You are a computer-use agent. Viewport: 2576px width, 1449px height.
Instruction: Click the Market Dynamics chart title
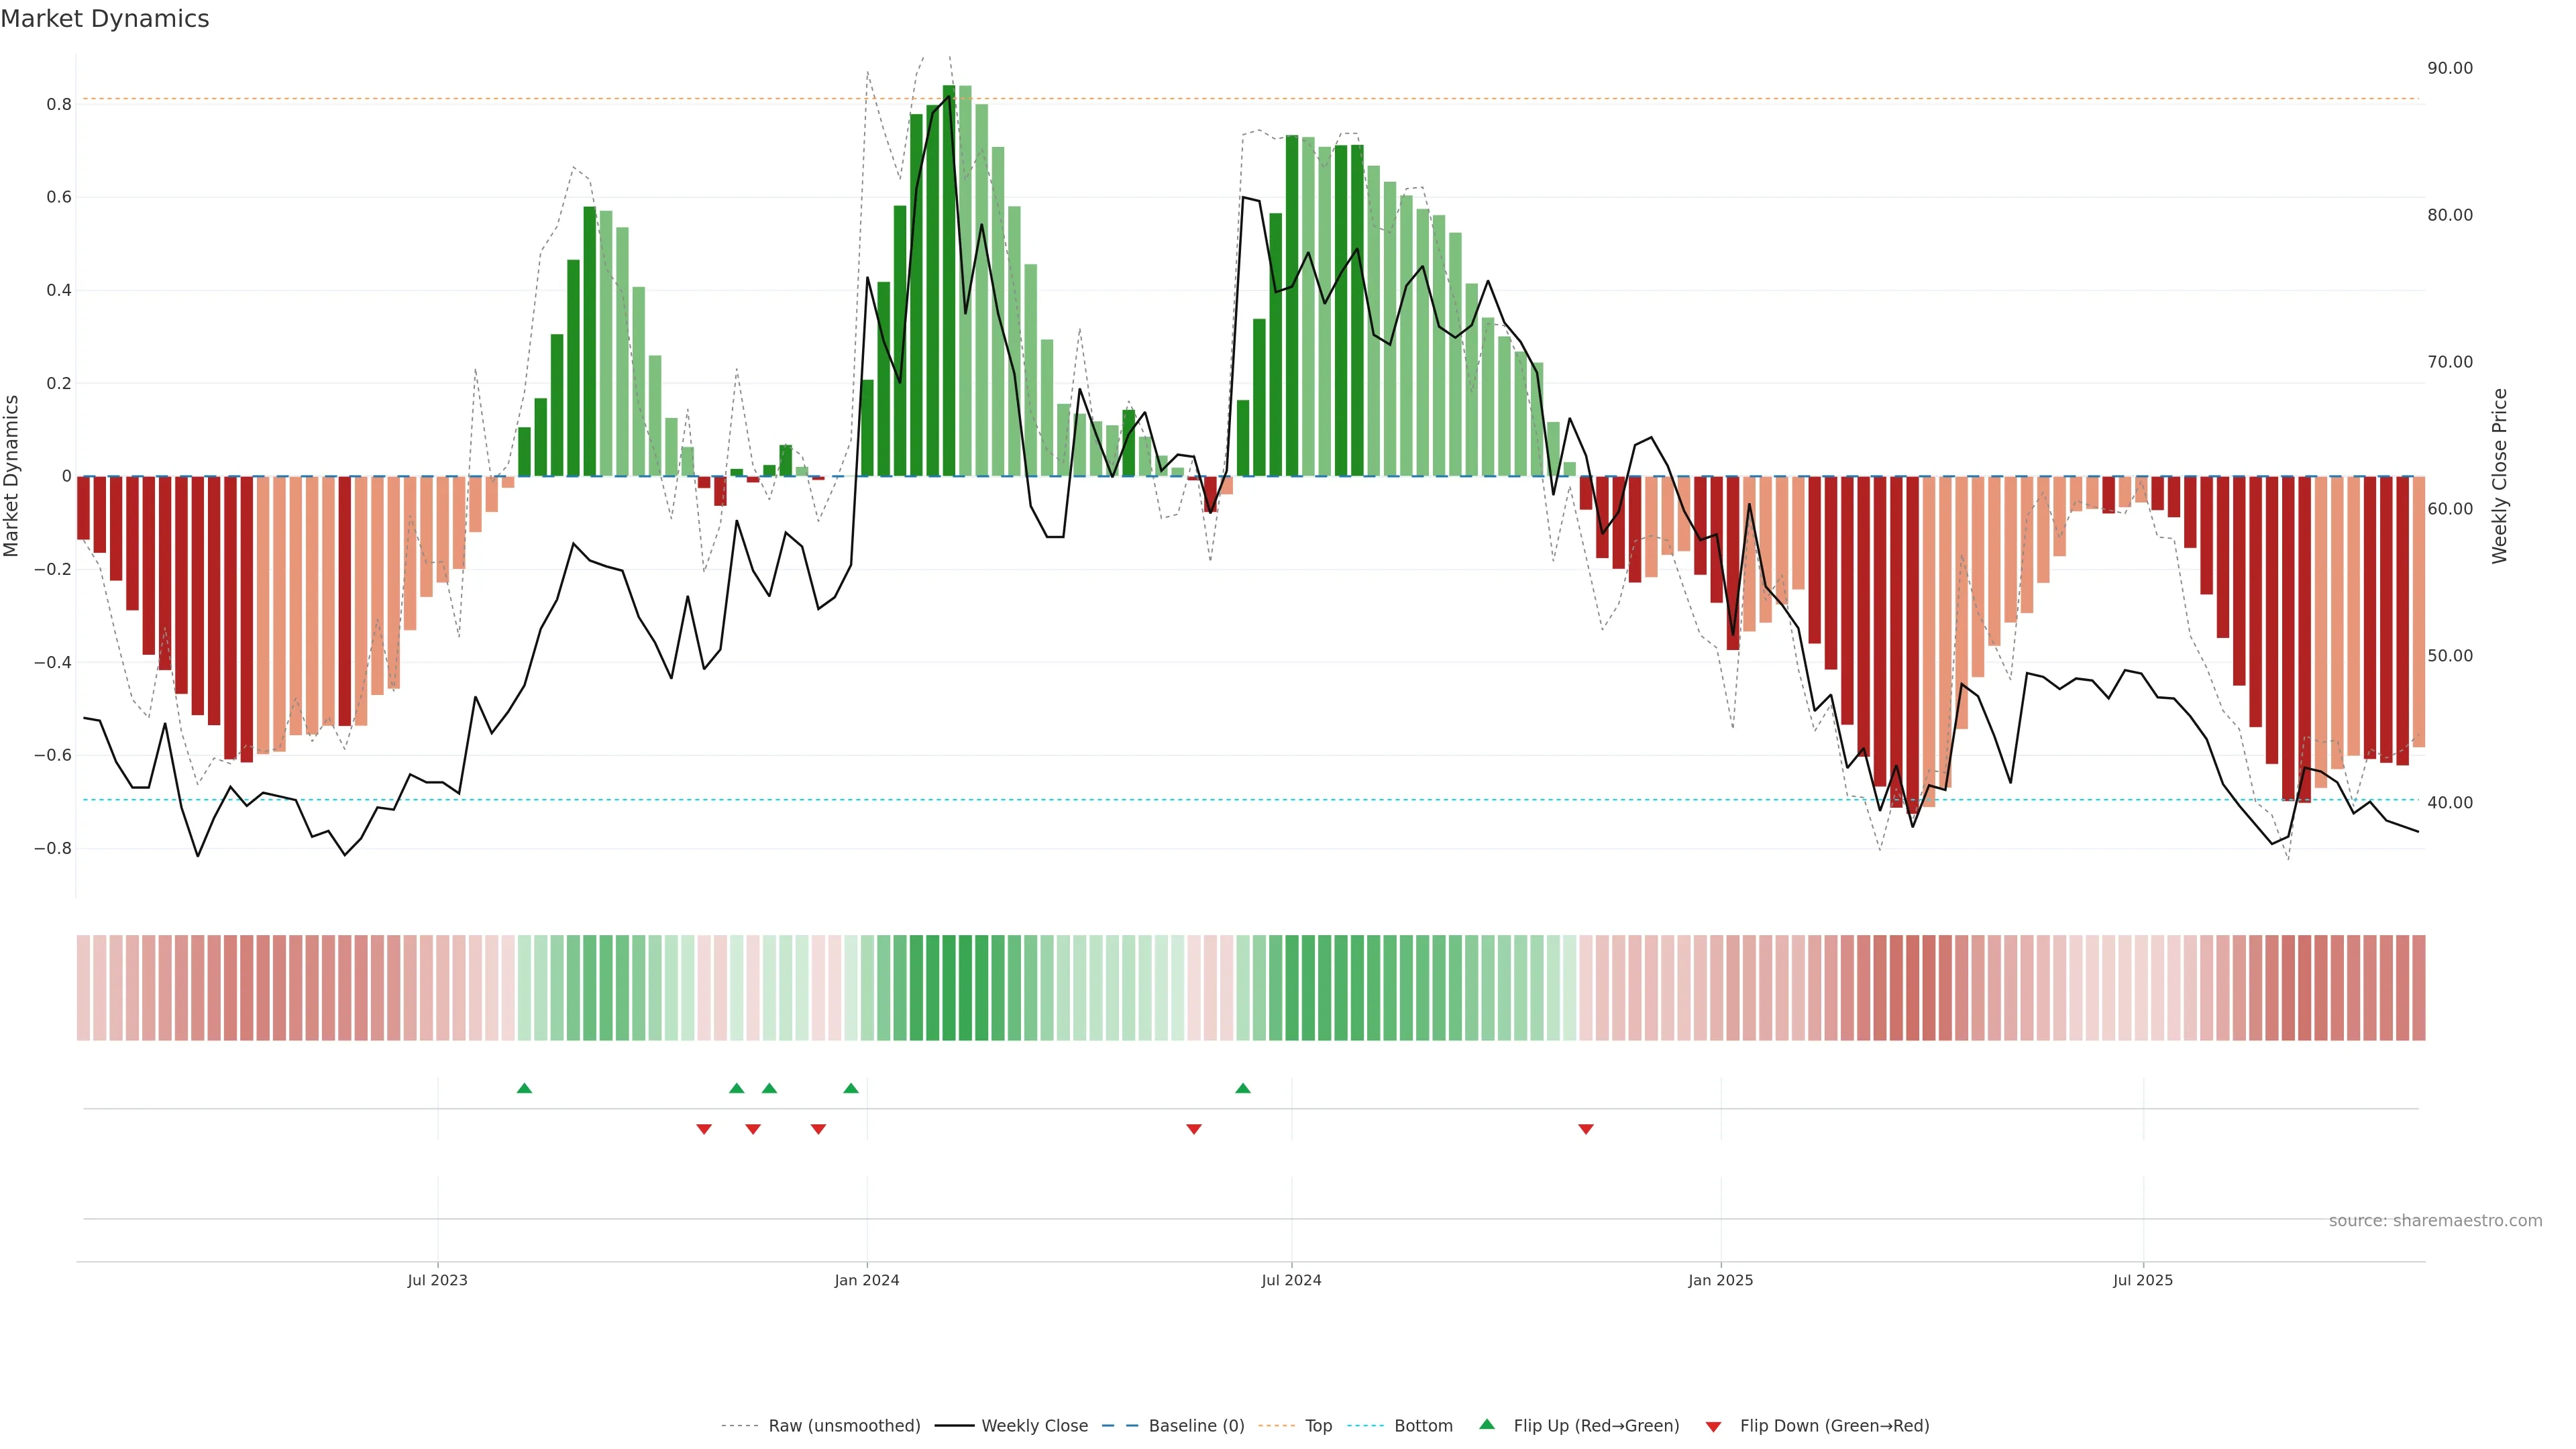tap(105, 19)
